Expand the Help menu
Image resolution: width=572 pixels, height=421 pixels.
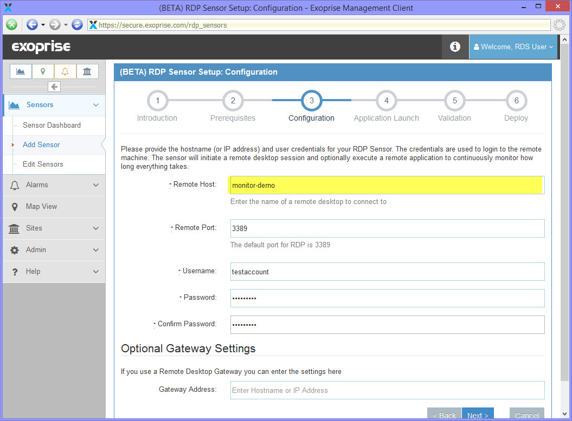[x=54, y=272]
